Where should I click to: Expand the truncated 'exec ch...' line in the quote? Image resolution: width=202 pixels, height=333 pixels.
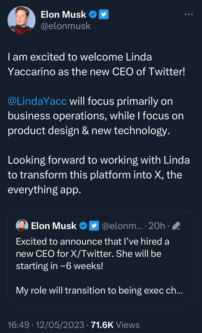(99, 291)
